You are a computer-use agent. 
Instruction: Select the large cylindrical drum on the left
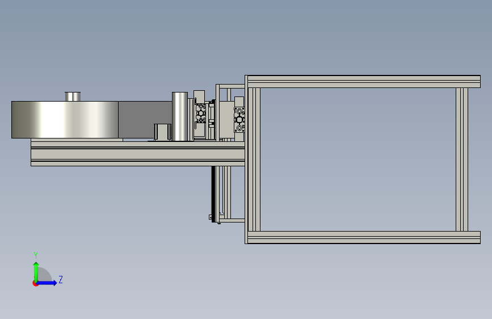[x=65, y=120]
